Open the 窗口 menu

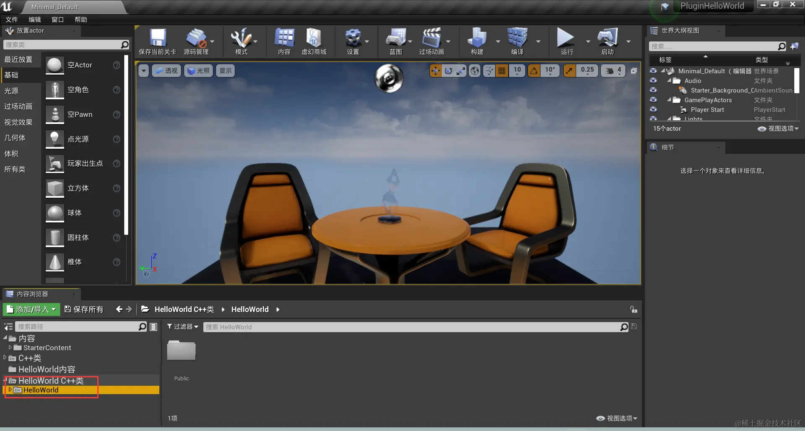pyautogui.click(x=58, y=20)
